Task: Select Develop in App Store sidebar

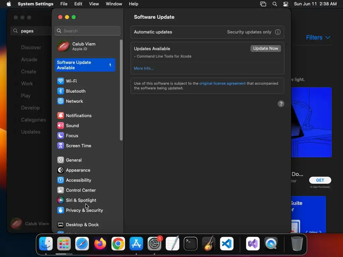Action: (30, 108)
